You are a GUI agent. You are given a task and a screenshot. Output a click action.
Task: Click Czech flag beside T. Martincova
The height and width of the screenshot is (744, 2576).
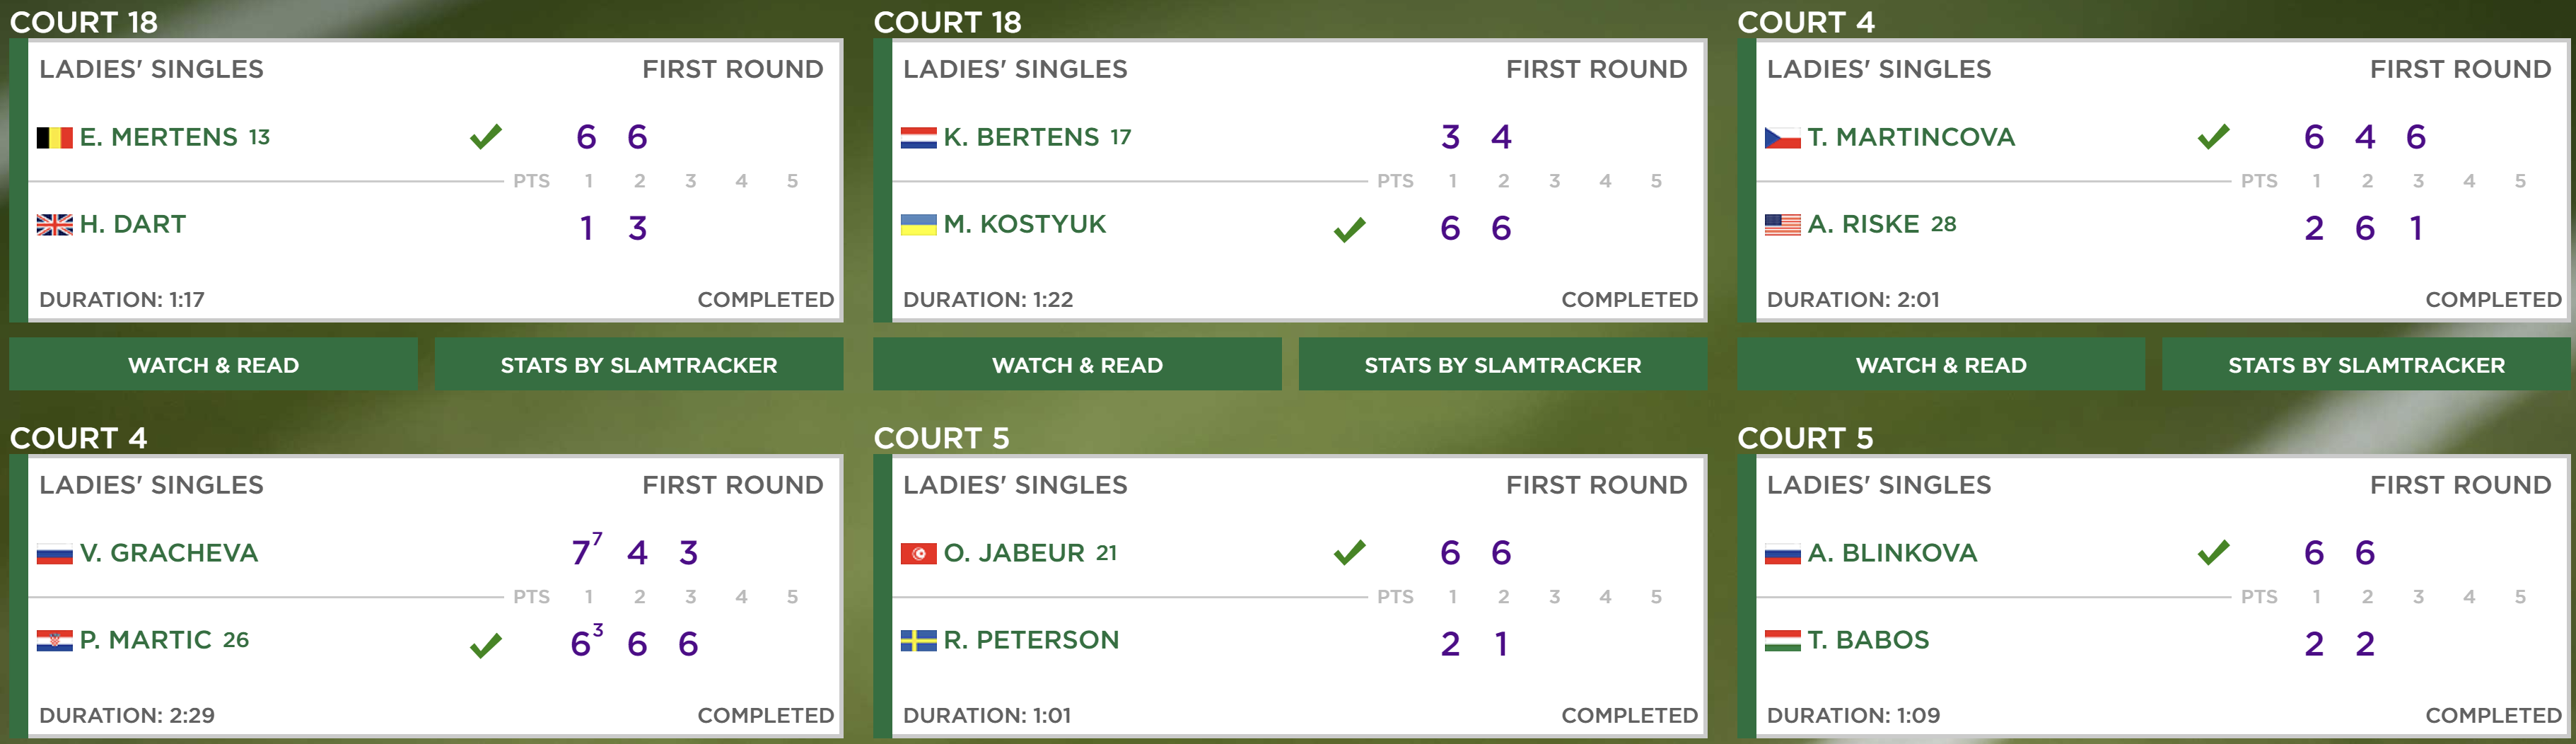click(1782, 138)
